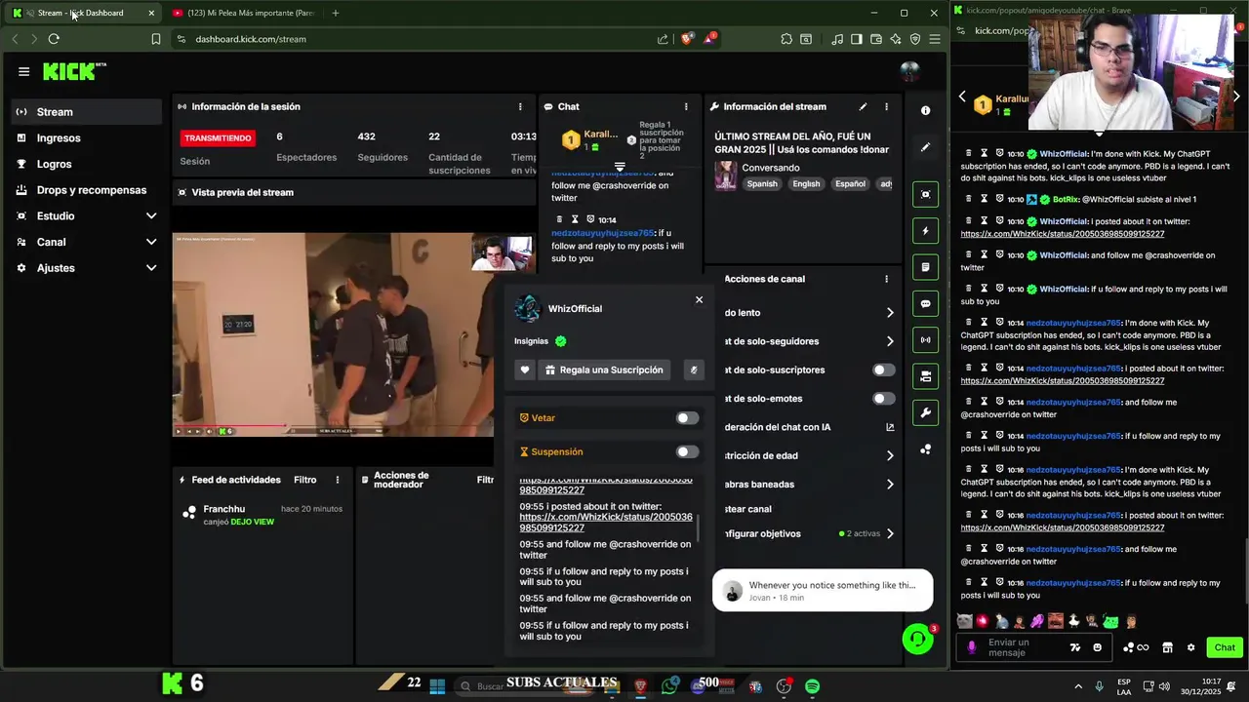Click the Spanish stream tag
This screenshot has height=702, width=1249.
[762, 183]
